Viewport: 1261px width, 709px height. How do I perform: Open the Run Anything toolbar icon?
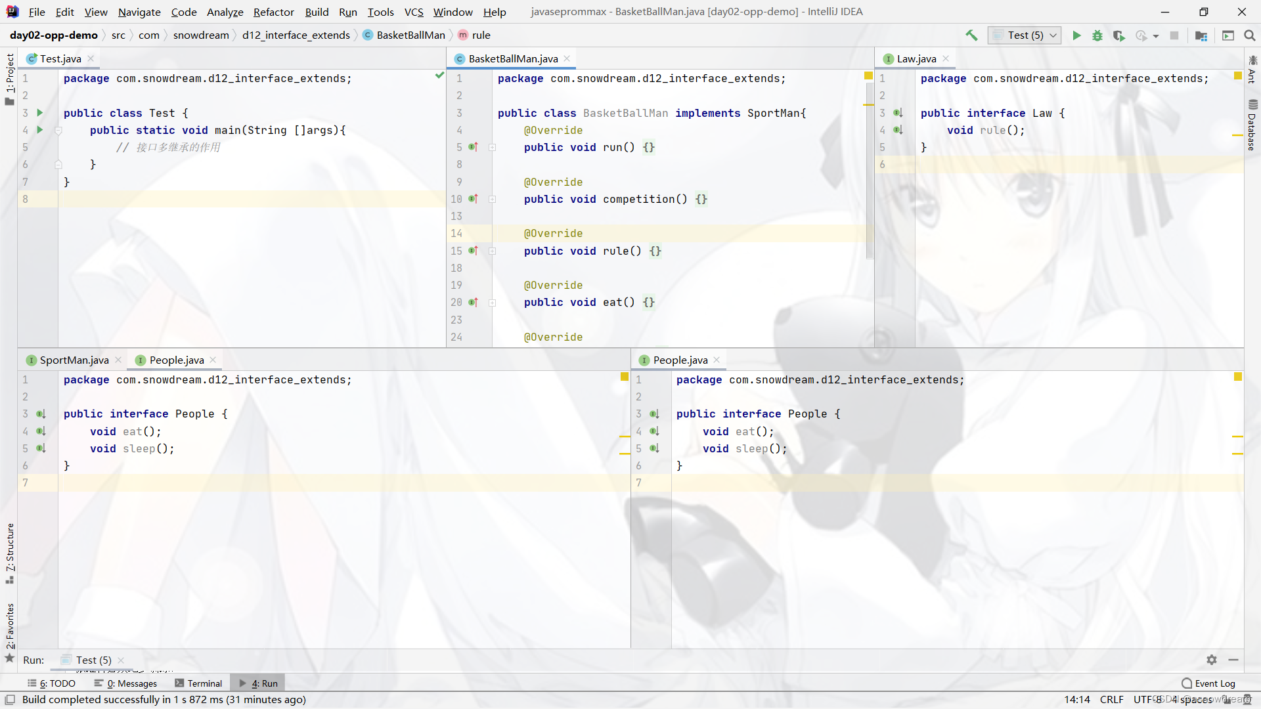click(x=1228, y=35)
